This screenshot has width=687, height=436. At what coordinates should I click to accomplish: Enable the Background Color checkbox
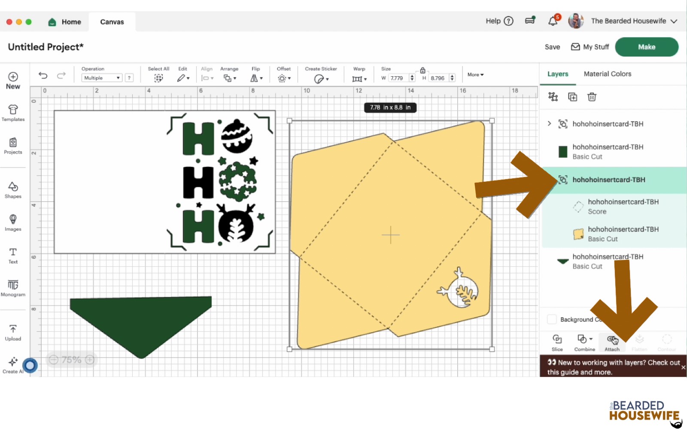tap(551, 319)
